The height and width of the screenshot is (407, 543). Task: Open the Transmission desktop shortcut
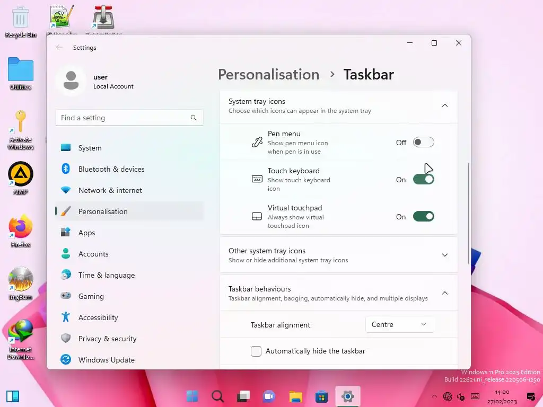[x=103, y=19]
